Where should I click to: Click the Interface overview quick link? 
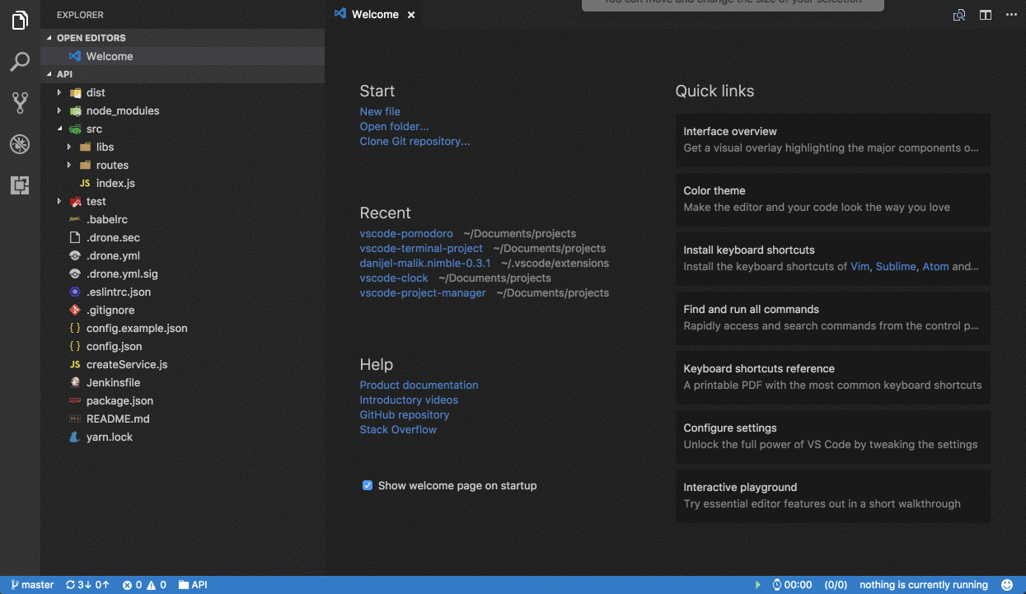coord(833,140)
